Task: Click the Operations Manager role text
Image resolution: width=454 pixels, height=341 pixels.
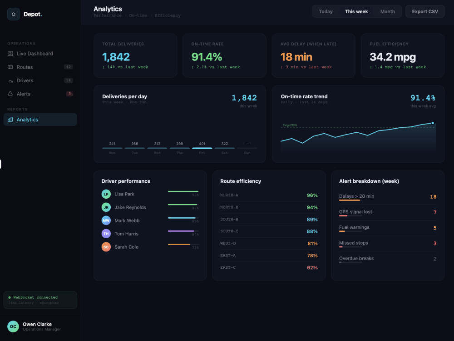Action: click(42, 329)
